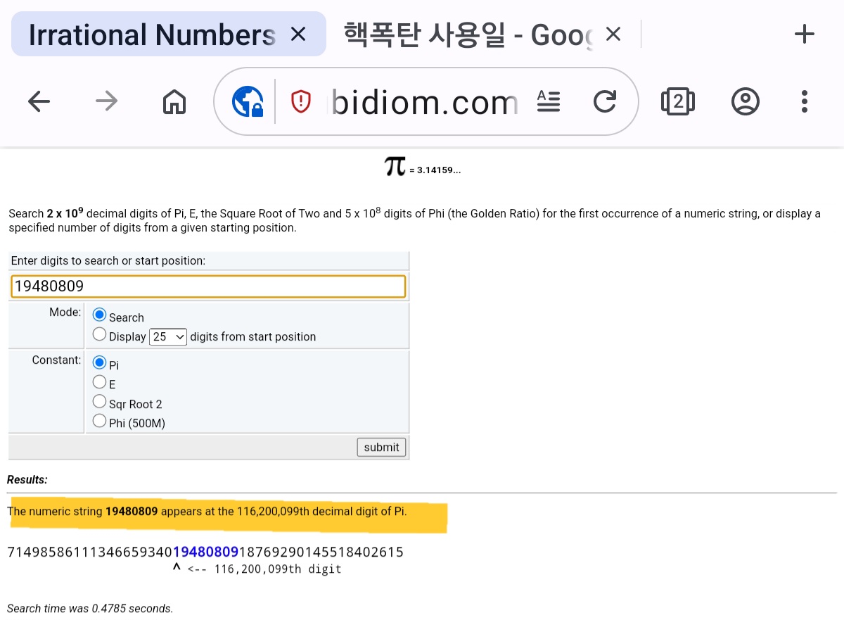844x620 pixels.
Task: Click the digits search input field
Action: pos(208,286)
